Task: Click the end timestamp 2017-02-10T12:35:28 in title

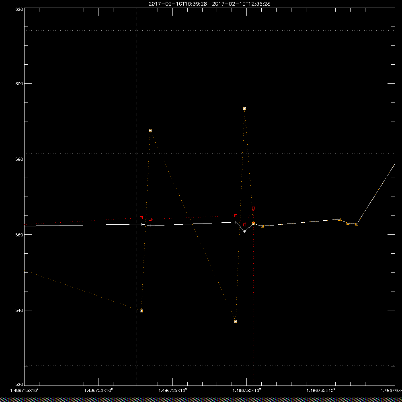Action: tap(241, 4)
